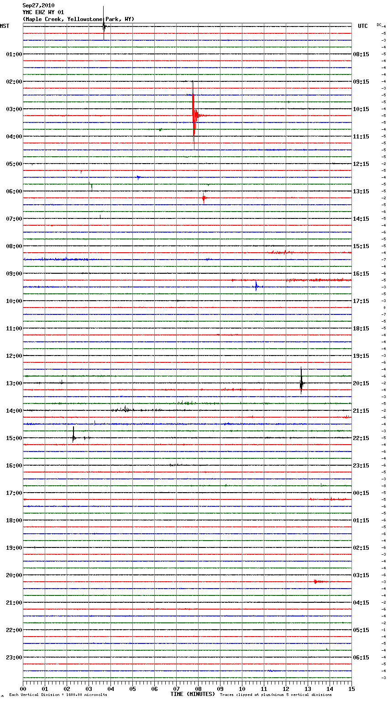
Task: Select the 05:00 MST row label
Action: click(14, 164)
